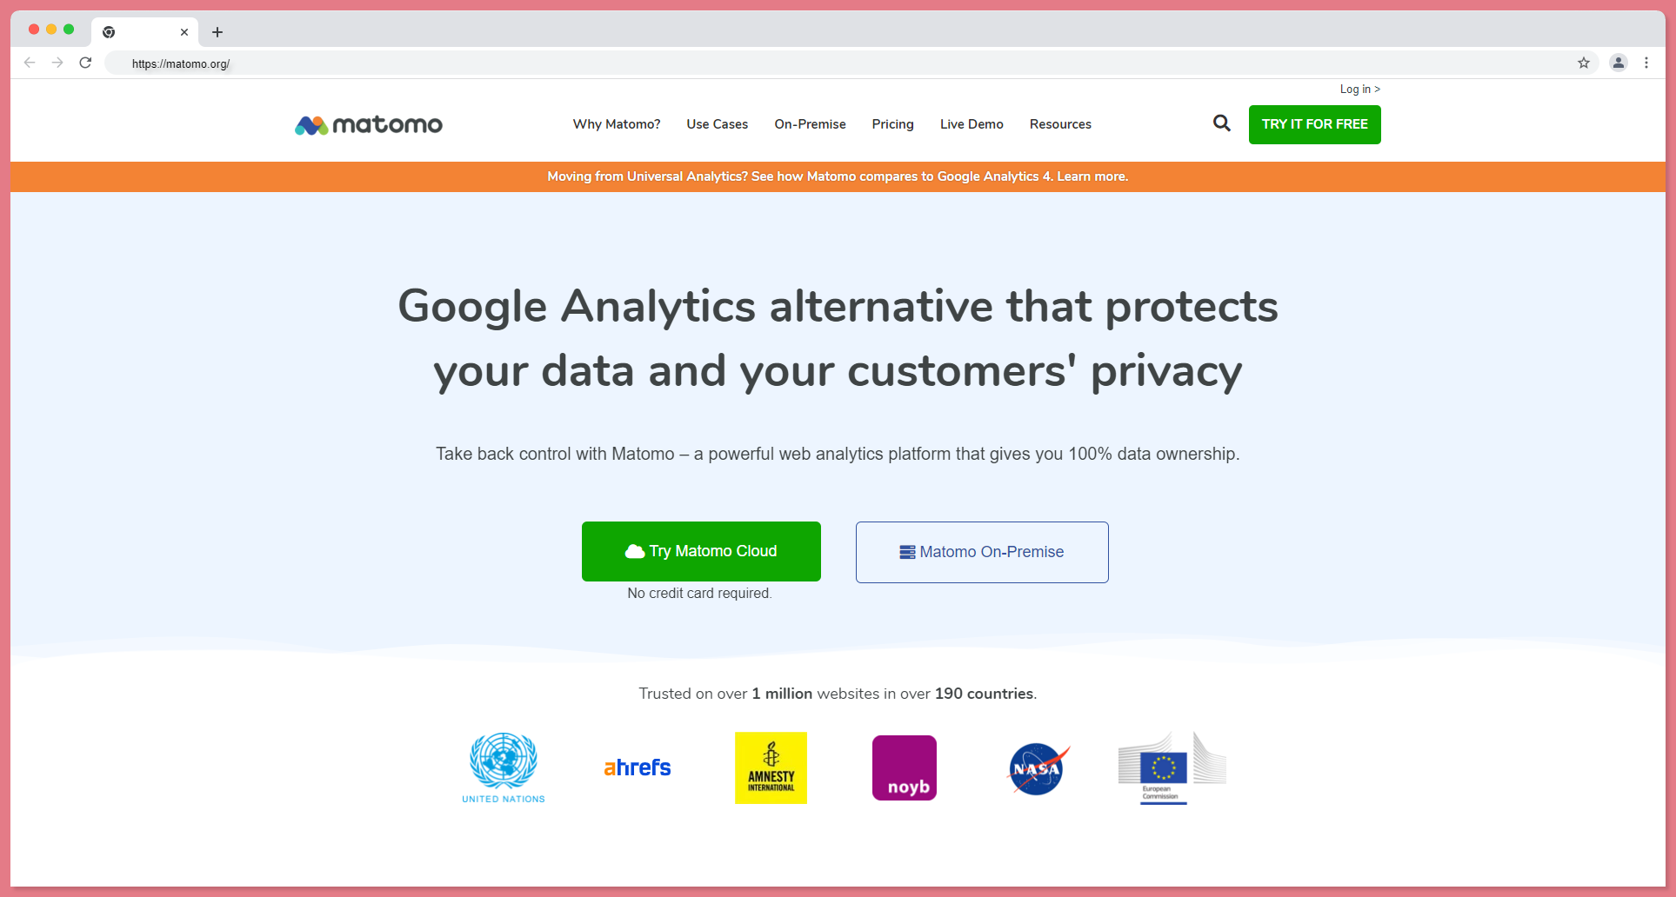Screen dimensions: 1676x897
Task: Click TRY IT FOR FREE button
Action: click(1315, 124)
